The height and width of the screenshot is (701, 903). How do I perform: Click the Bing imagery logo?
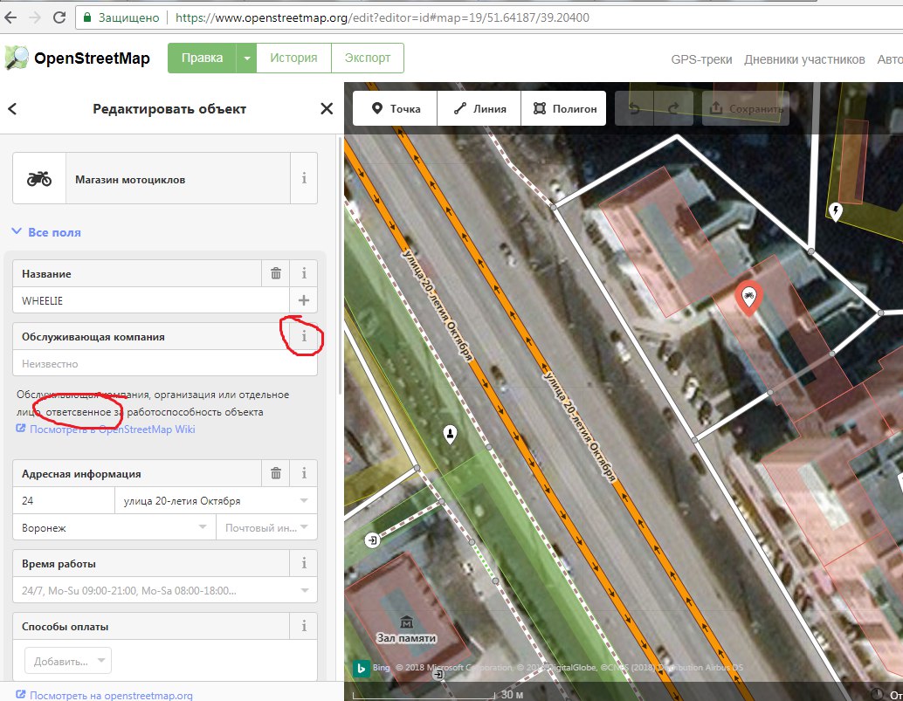[361, 668]
